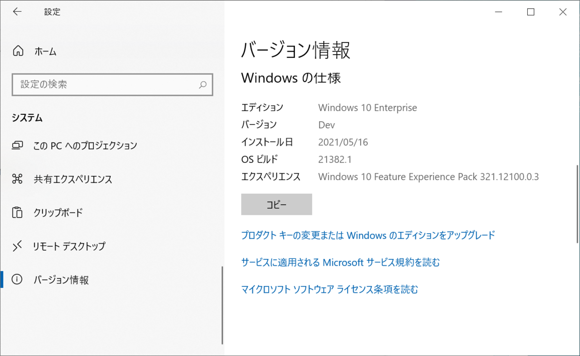The height and width of the screenshot is (356, 580).
Task: Click the back arrow in Settings header
Action: (17, 12)
